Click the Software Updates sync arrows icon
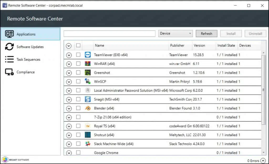 click(x=9, y=47)
